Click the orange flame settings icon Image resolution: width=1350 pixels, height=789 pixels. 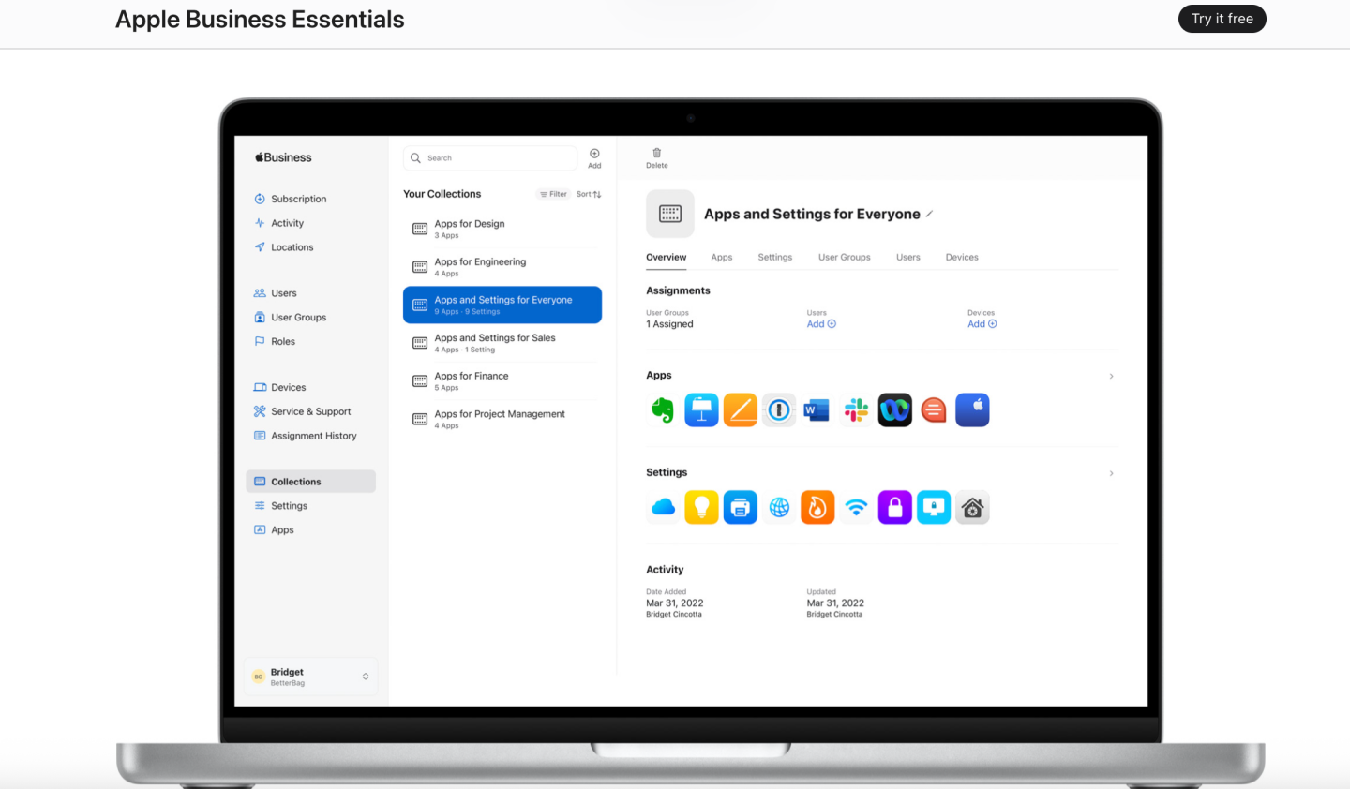click(817, 508)
